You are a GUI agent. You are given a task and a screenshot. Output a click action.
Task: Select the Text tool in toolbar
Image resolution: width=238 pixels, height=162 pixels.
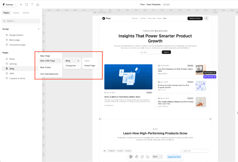tap(32, 4)
